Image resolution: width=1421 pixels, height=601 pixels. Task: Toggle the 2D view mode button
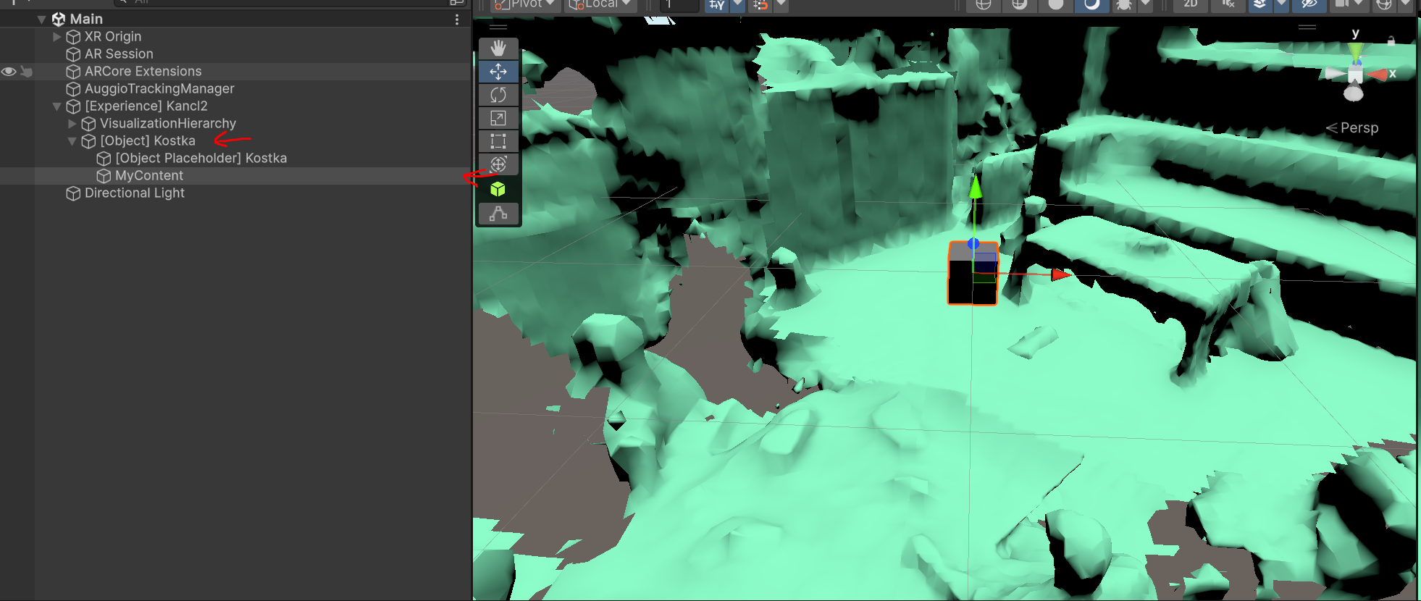(x=1191, y=4)
